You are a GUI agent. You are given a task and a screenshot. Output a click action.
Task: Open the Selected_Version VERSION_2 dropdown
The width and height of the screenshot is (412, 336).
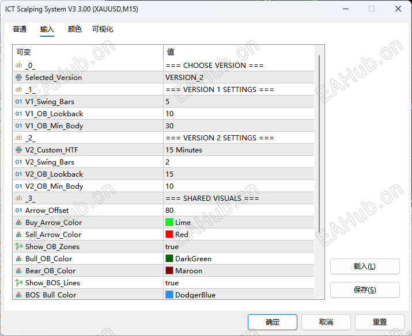point(239,77)
